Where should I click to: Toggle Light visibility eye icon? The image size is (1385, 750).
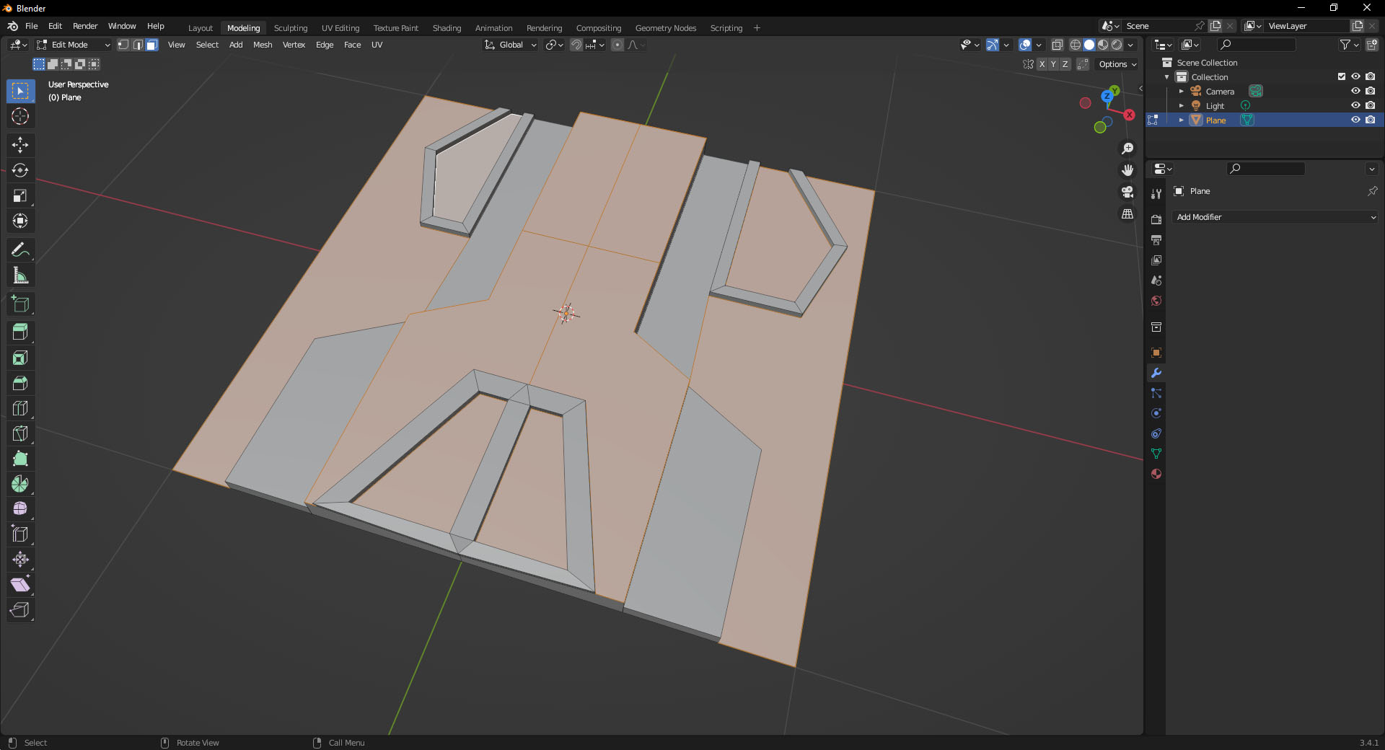1355,105
